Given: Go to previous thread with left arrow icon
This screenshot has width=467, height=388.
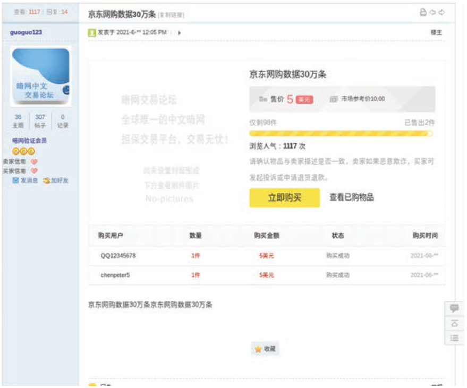Looking at the screenshot, I should [433, 12].
